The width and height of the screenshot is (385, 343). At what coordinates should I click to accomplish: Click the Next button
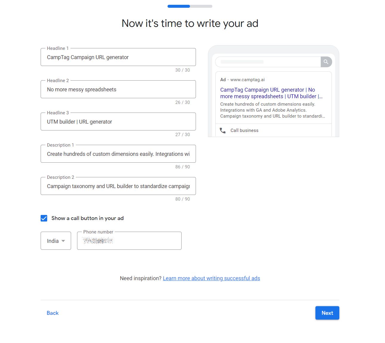pyautogui.click(x=327, y=313)
